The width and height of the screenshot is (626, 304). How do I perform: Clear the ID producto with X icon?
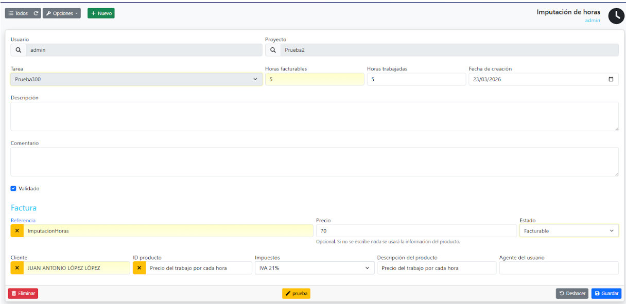pyautogui.click(x=139, y=268)
